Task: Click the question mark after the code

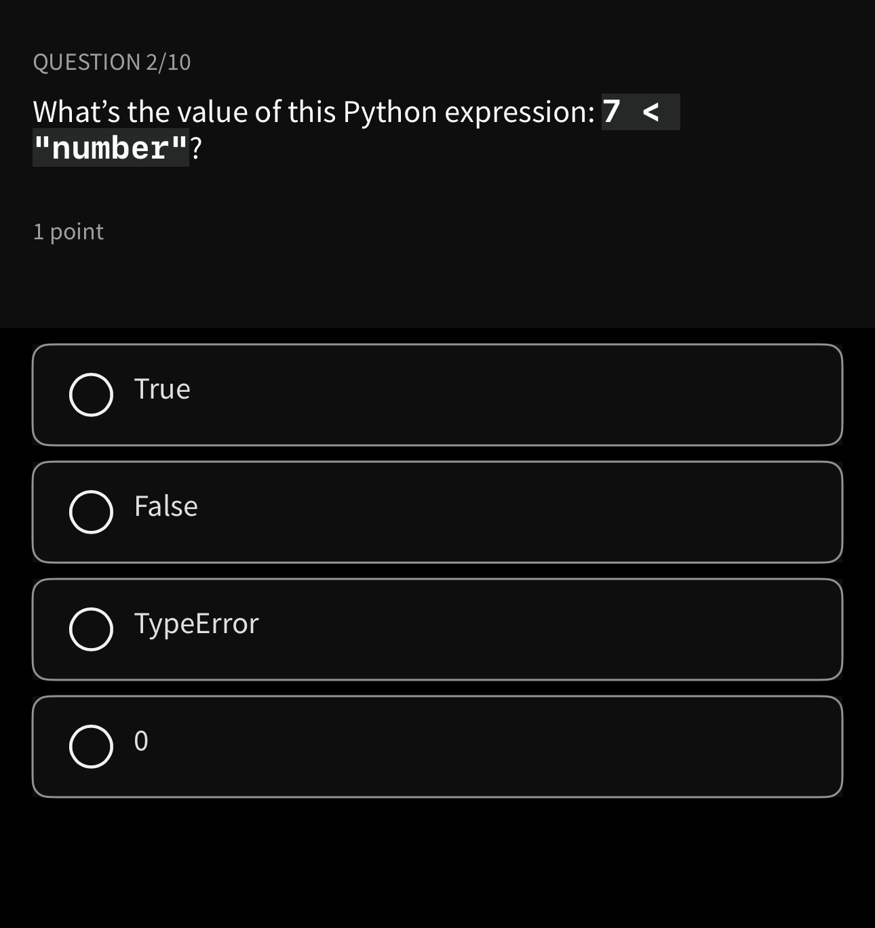Action: click(x=196, y=147)
